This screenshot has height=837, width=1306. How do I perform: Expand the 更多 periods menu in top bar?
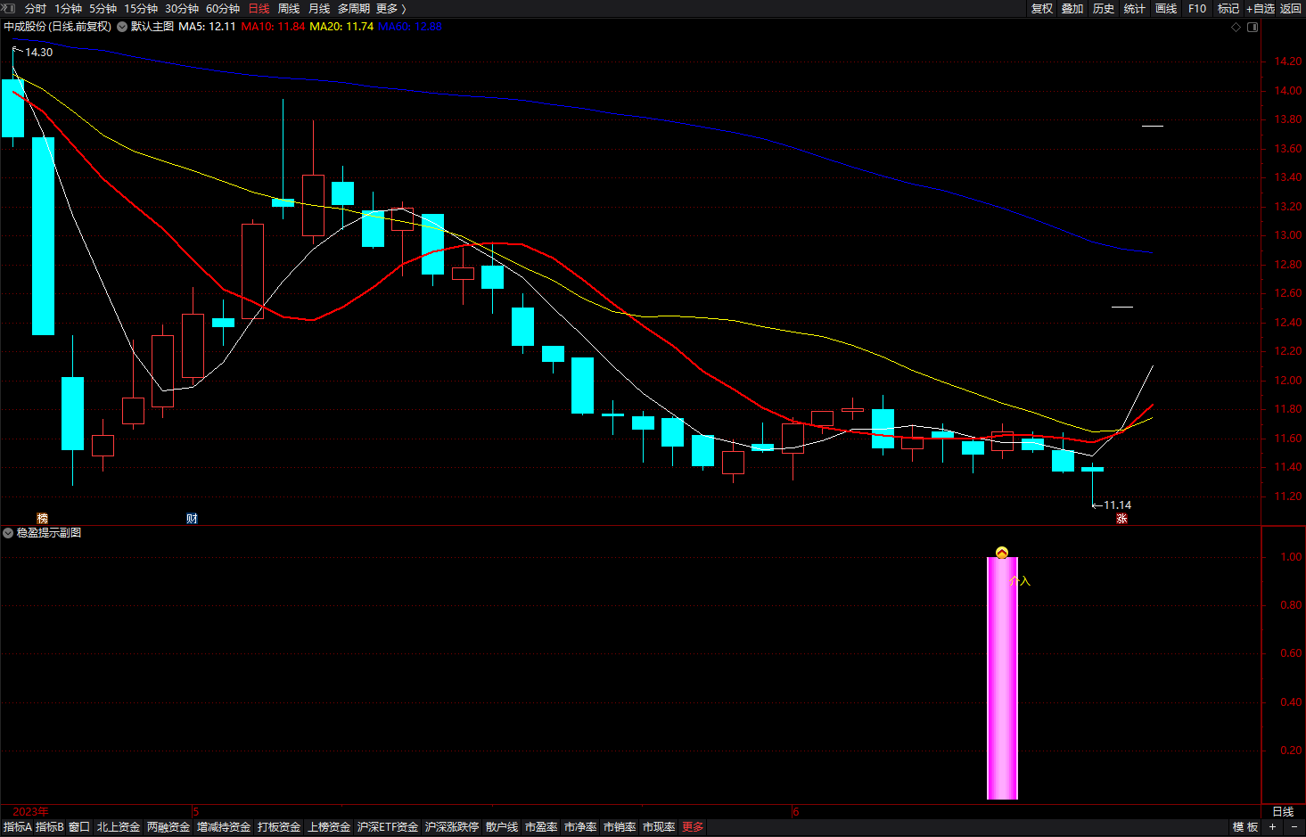[x=390, y=9]
